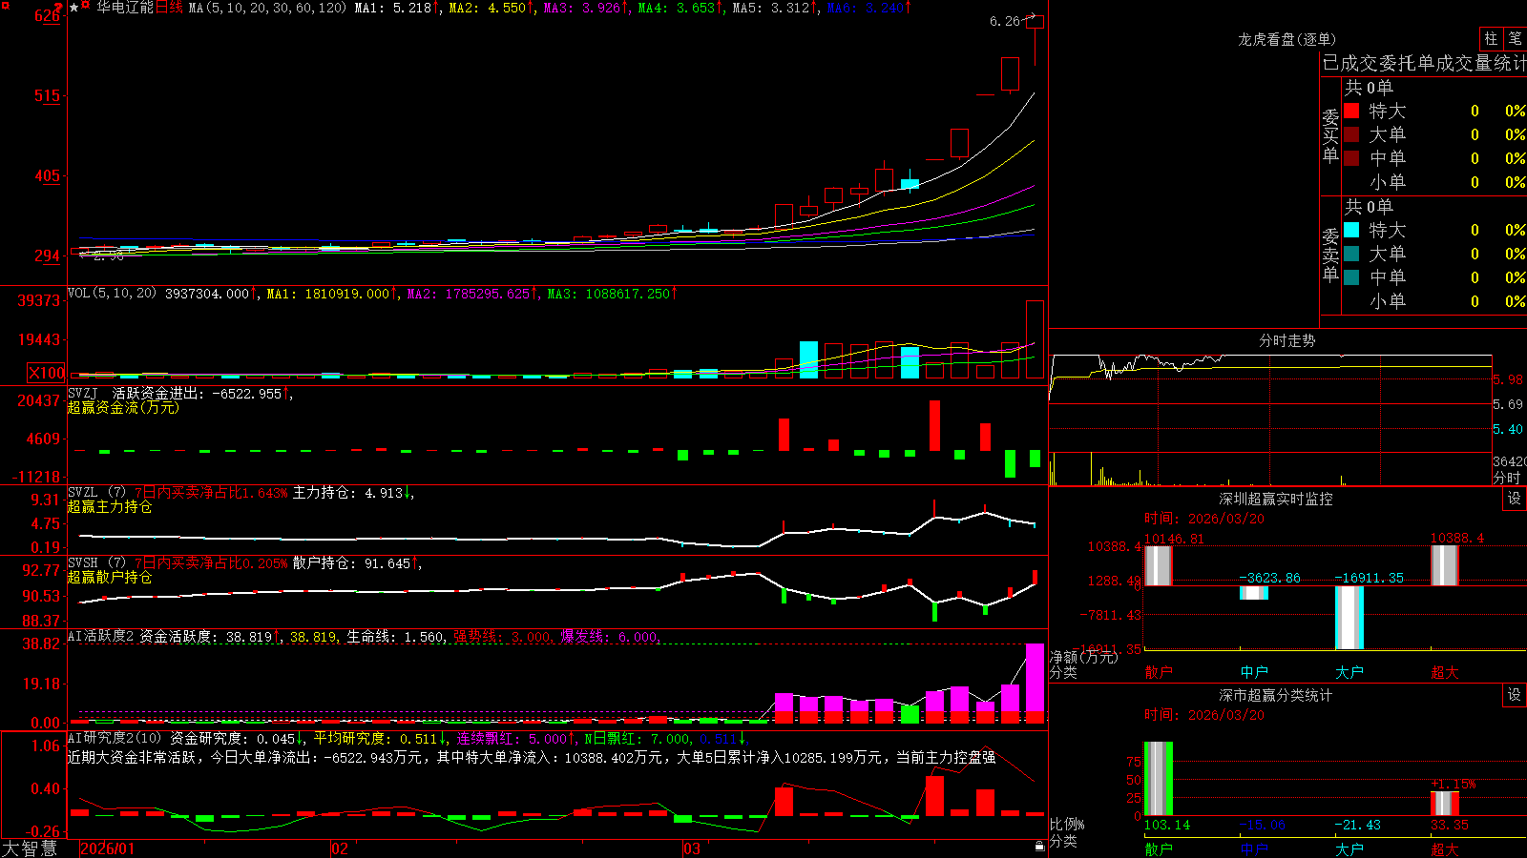This screenshot has width=1527, height=858.
Task: Click the 主力持仓: 4.913 value
Action: pos(348,493)
